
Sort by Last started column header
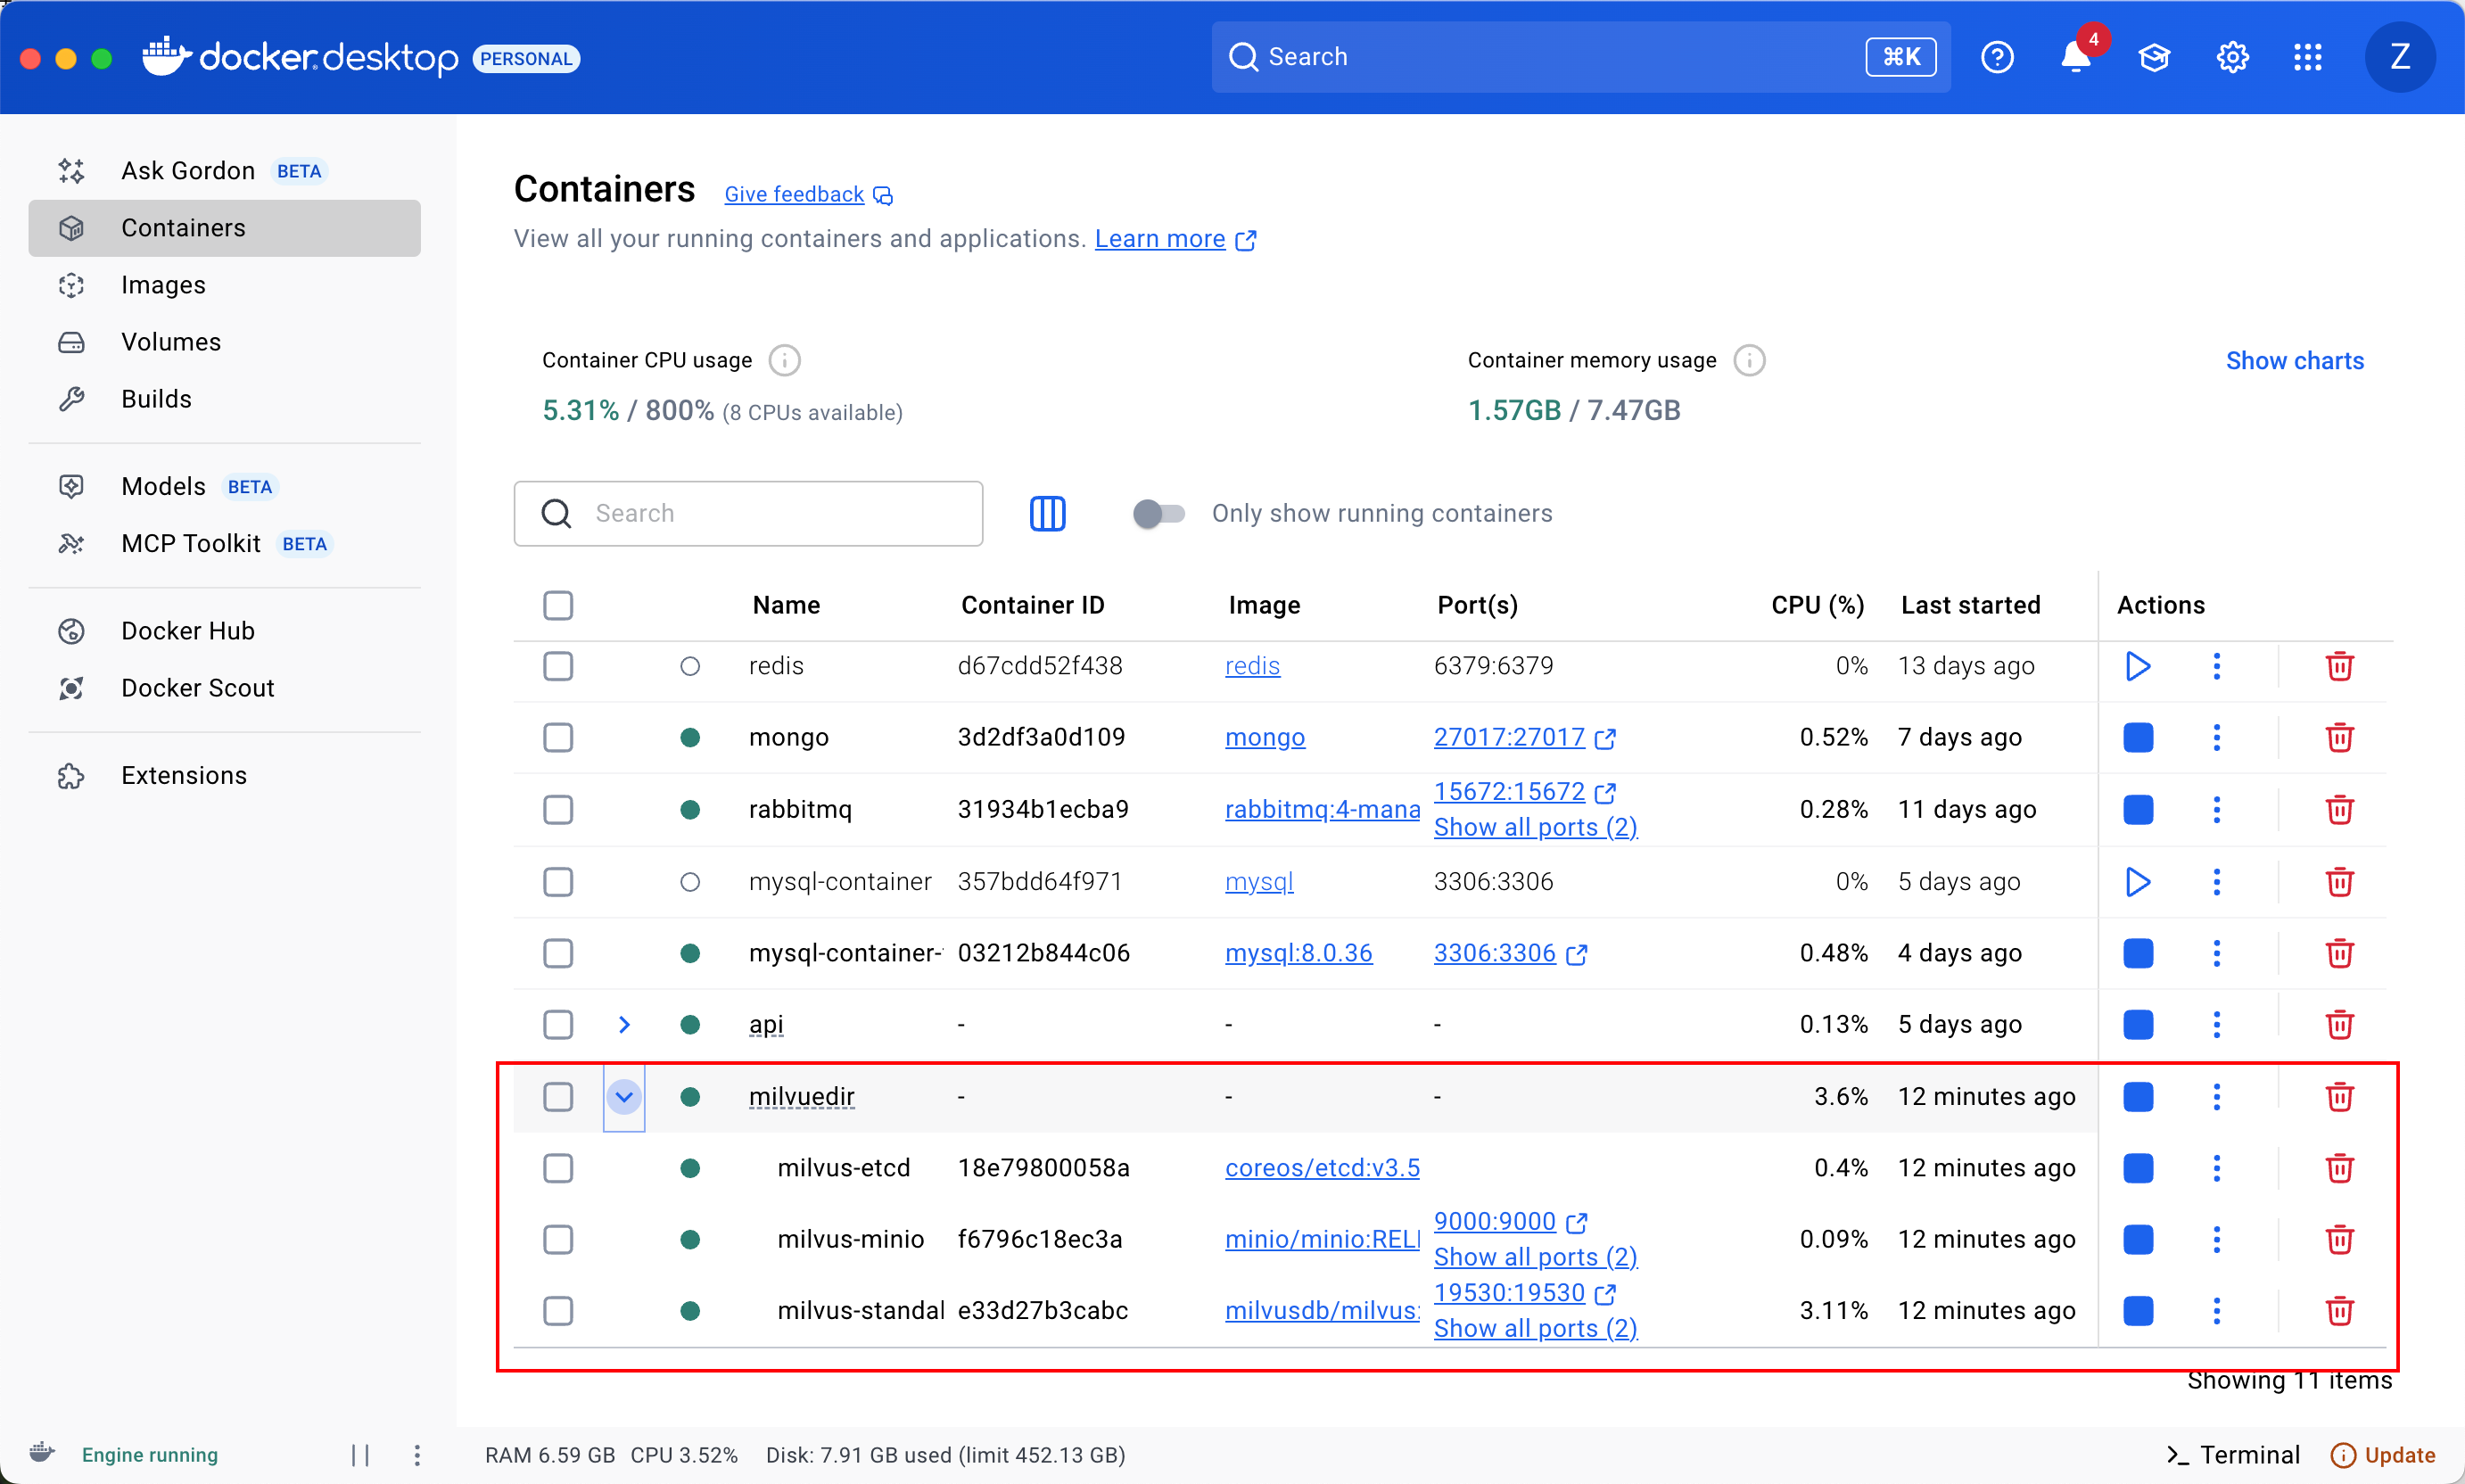(1970, 605)
